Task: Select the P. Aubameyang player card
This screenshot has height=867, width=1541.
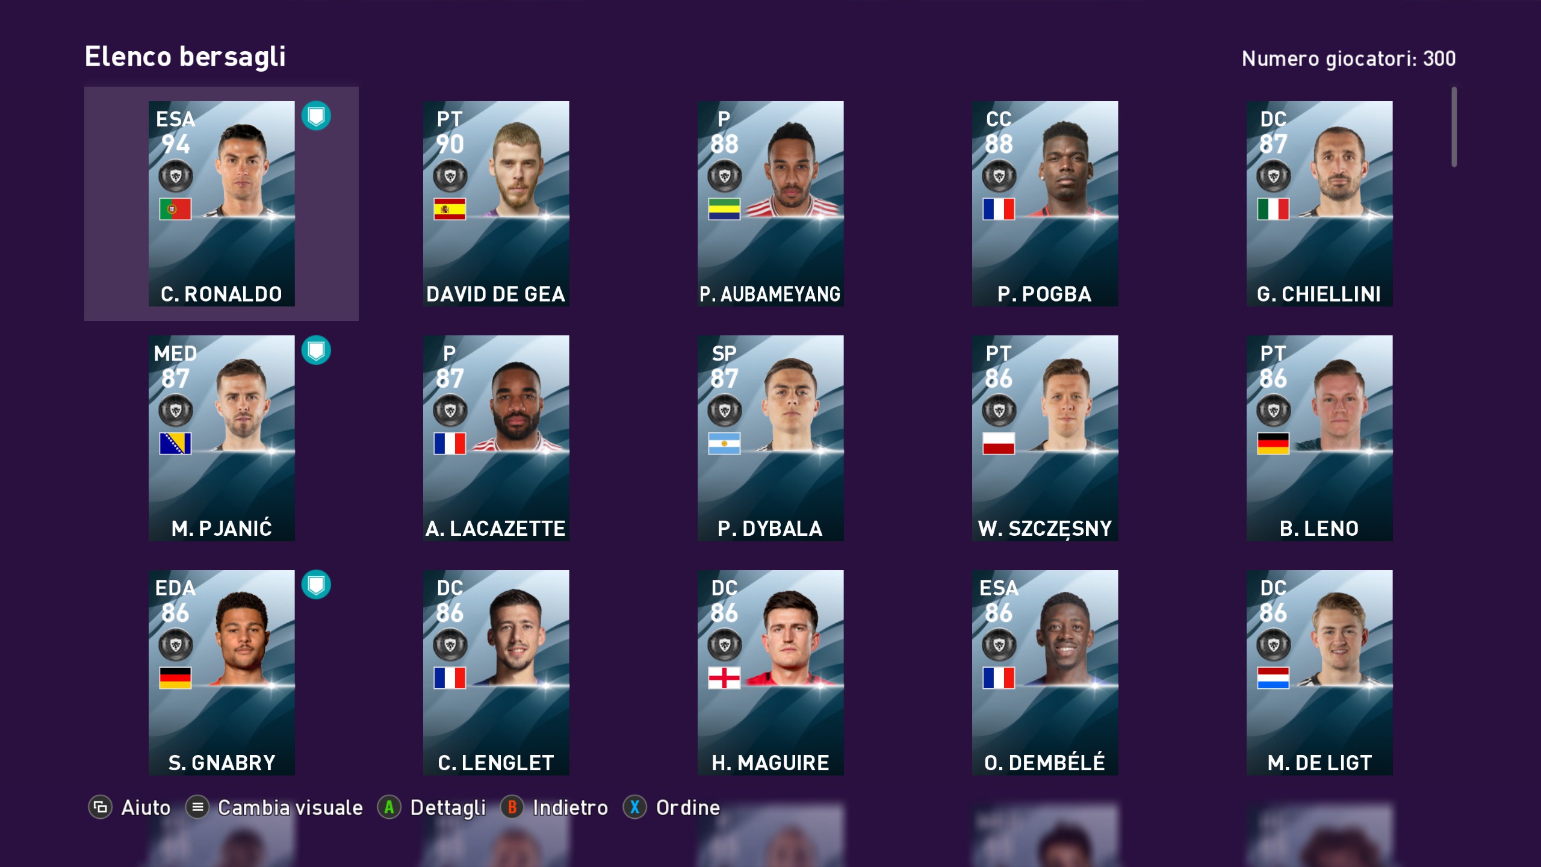Action: coord(770,204)
